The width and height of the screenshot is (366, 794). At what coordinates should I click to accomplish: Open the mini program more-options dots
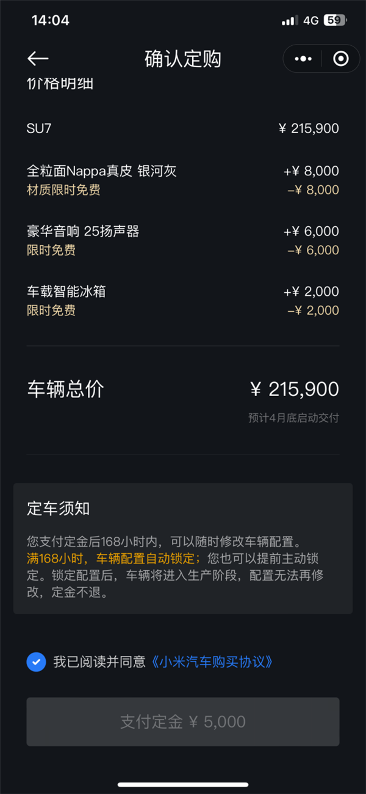pyautogui.click(x=303, y=59)
